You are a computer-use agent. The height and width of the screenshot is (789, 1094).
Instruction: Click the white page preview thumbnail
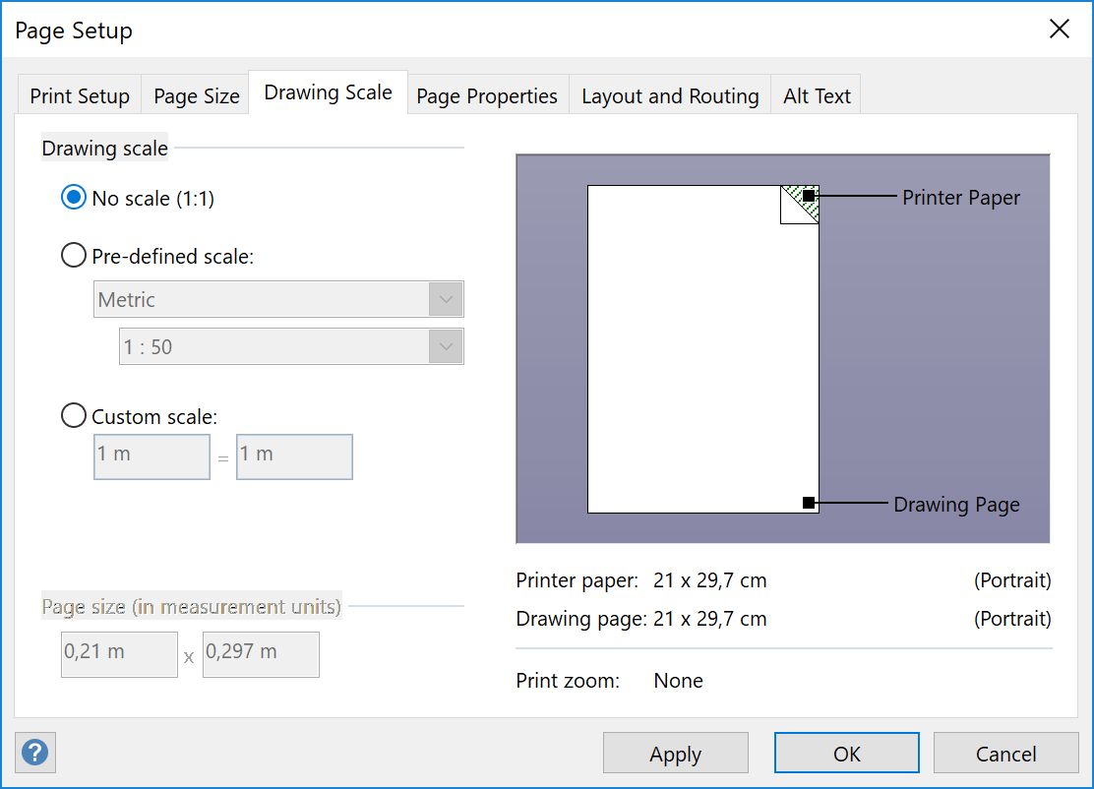point(702,349)
